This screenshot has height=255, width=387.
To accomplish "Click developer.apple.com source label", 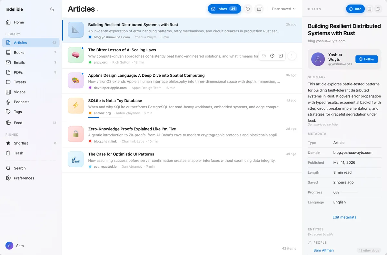I will (110, 88).
